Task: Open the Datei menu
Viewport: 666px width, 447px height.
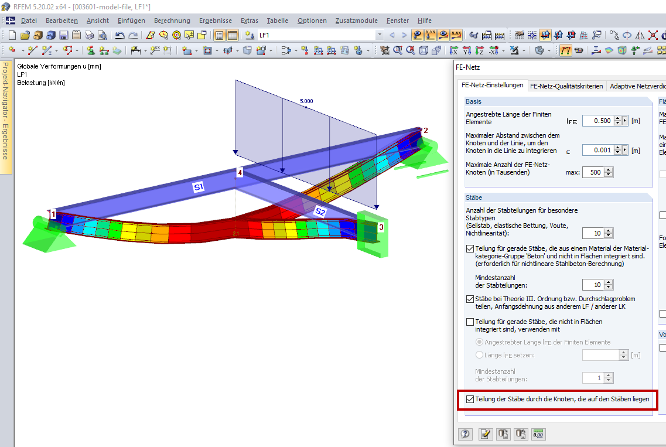Action: [29, 21]
